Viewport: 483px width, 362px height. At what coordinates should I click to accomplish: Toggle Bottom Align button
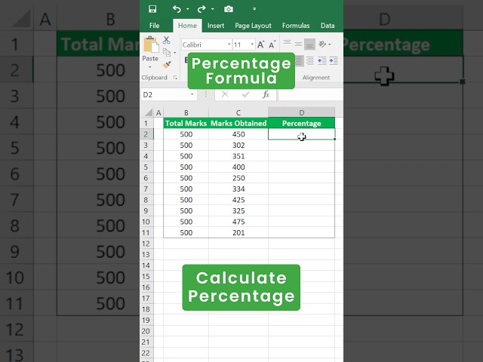[309, 44]
